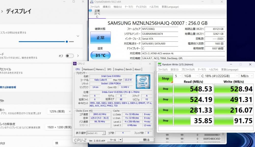Open night light settings chevron arrow

point(78,56)
